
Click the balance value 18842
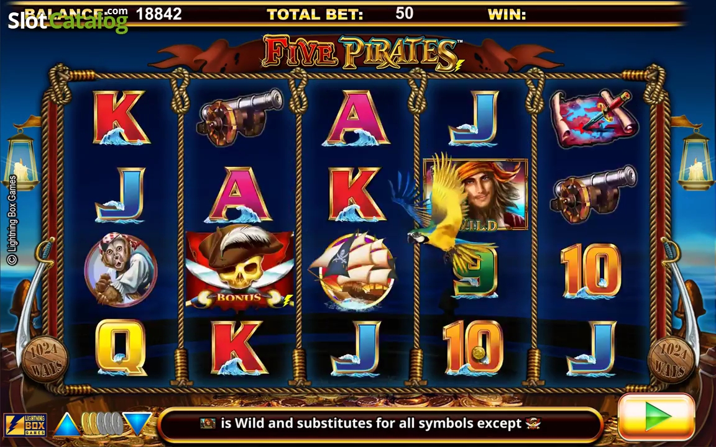pyautogui.click(x=158, y=14)
